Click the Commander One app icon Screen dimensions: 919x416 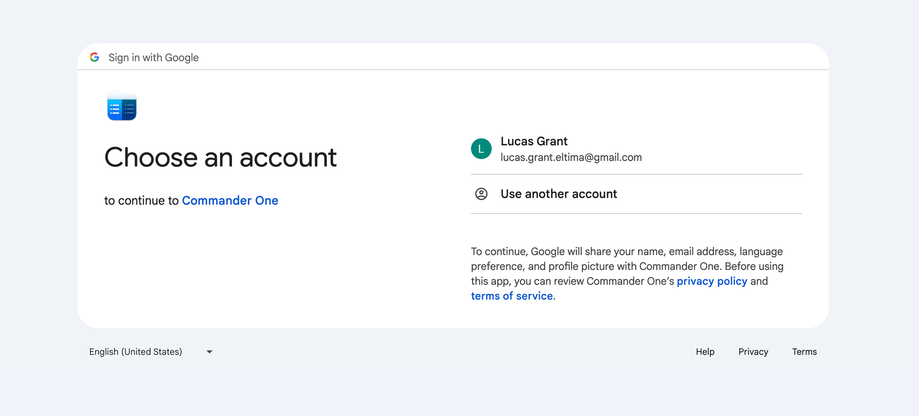point(122,107)
